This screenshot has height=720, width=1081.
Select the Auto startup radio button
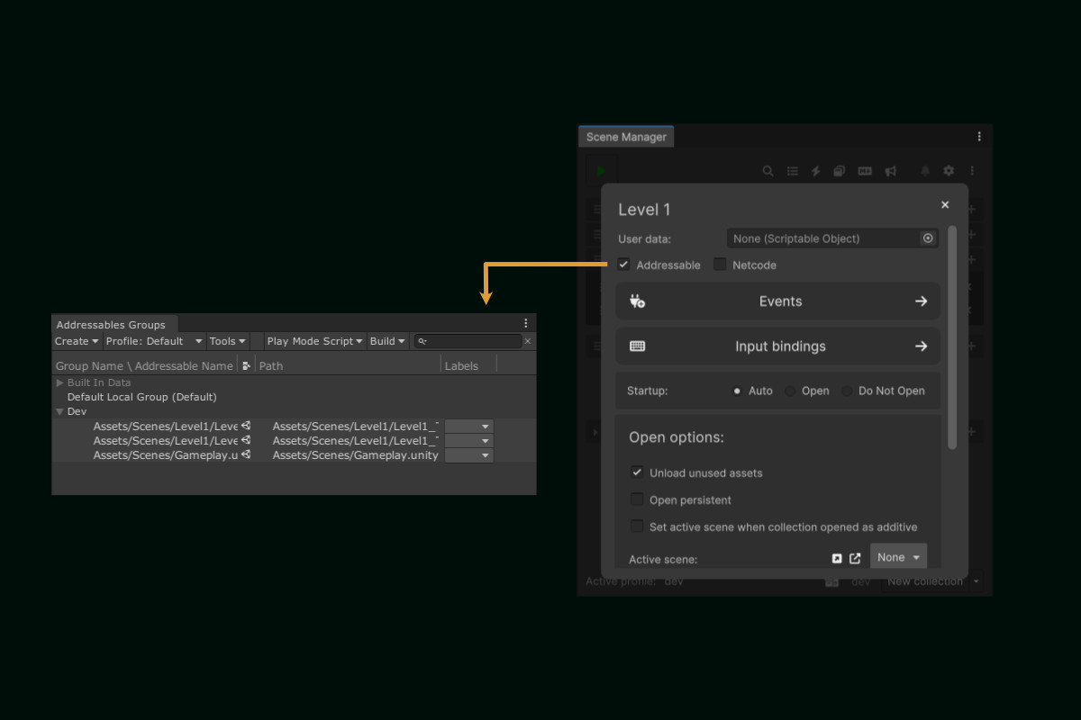(737, 391)
